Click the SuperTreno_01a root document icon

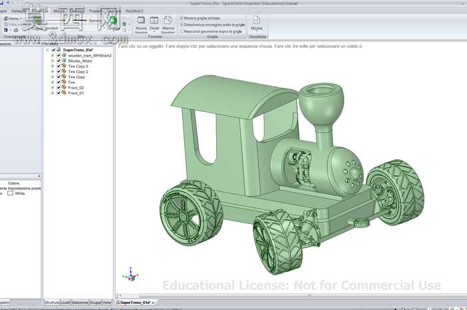click(x=59, y=50)
